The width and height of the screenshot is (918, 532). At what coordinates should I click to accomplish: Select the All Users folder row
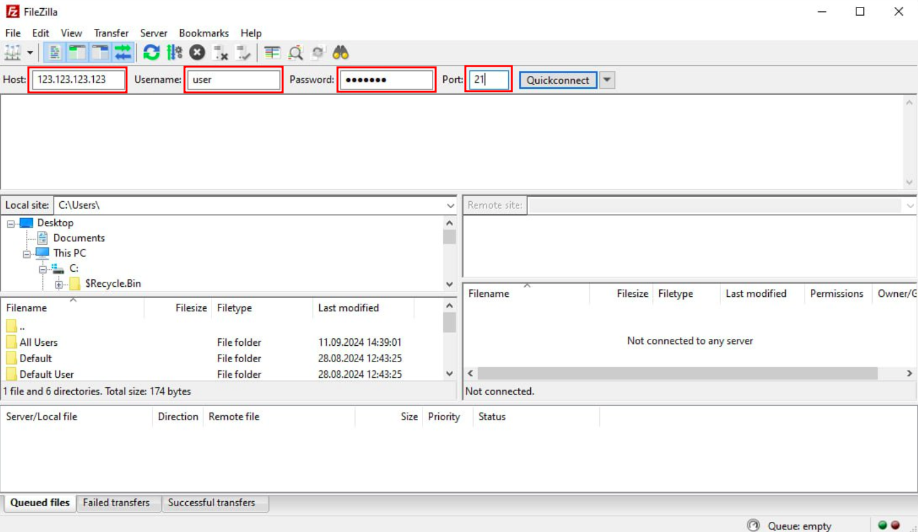222,343
